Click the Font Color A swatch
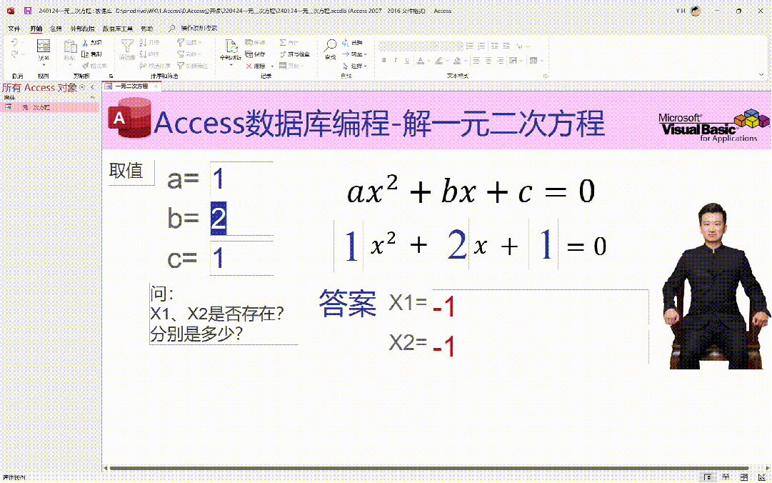The width and height of the screenshot is (772, 483). pos(421,61)
